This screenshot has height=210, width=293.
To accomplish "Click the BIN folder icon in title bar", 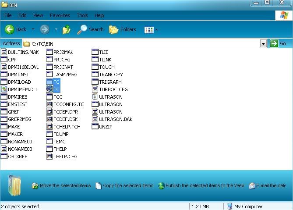I will click(x=4, y=5).
